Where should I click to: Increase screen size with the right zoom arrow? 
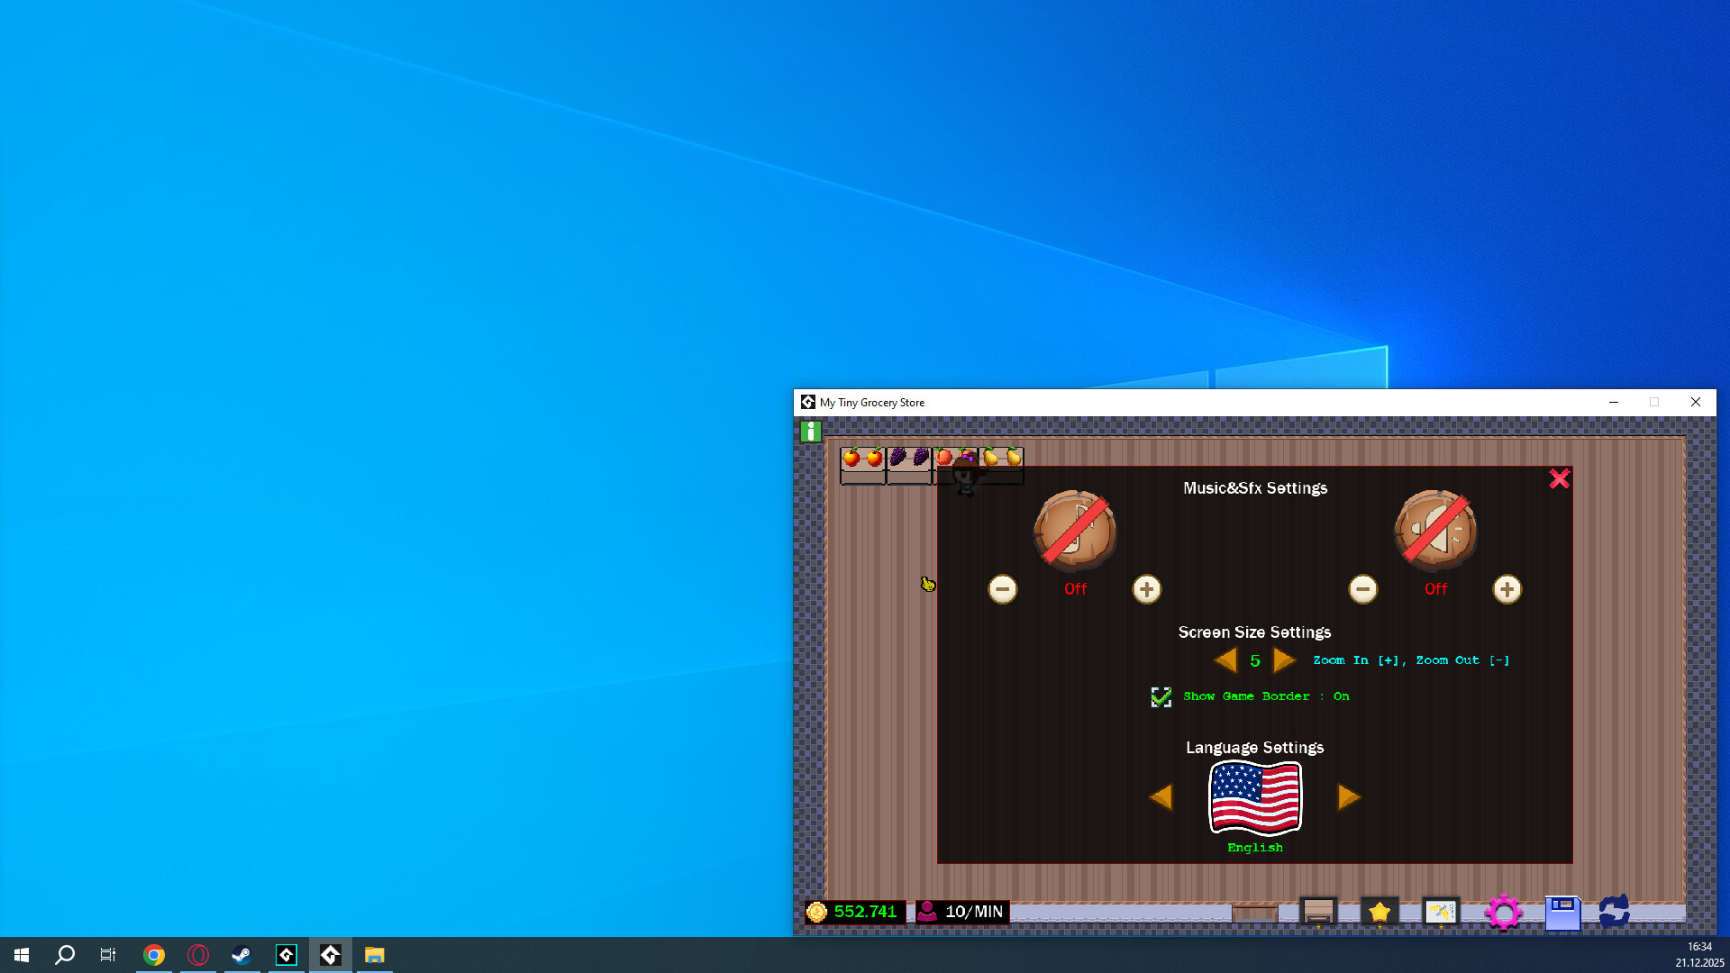coord(1284,660)
